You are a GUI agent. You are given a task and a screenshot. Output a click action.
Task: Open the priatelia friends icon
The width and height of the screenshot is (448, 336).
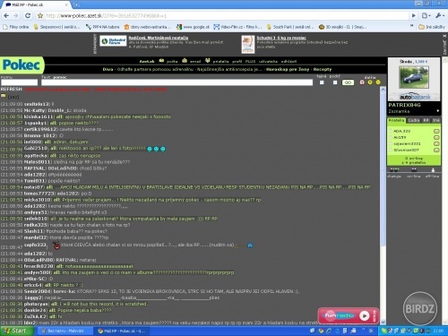click(208, 61)
